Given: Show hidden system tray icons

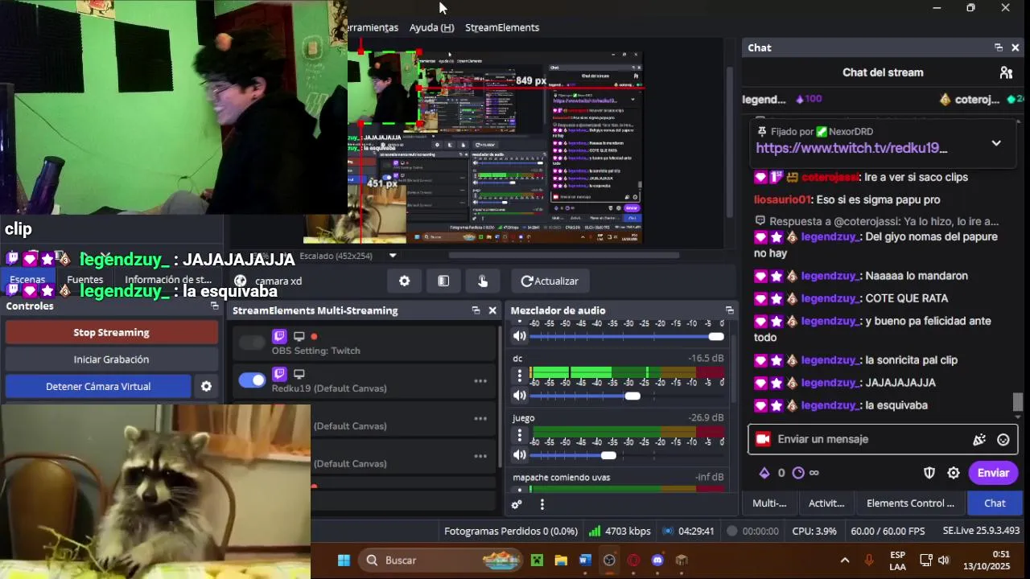Looking at the screenshot, I should point(845,561).
